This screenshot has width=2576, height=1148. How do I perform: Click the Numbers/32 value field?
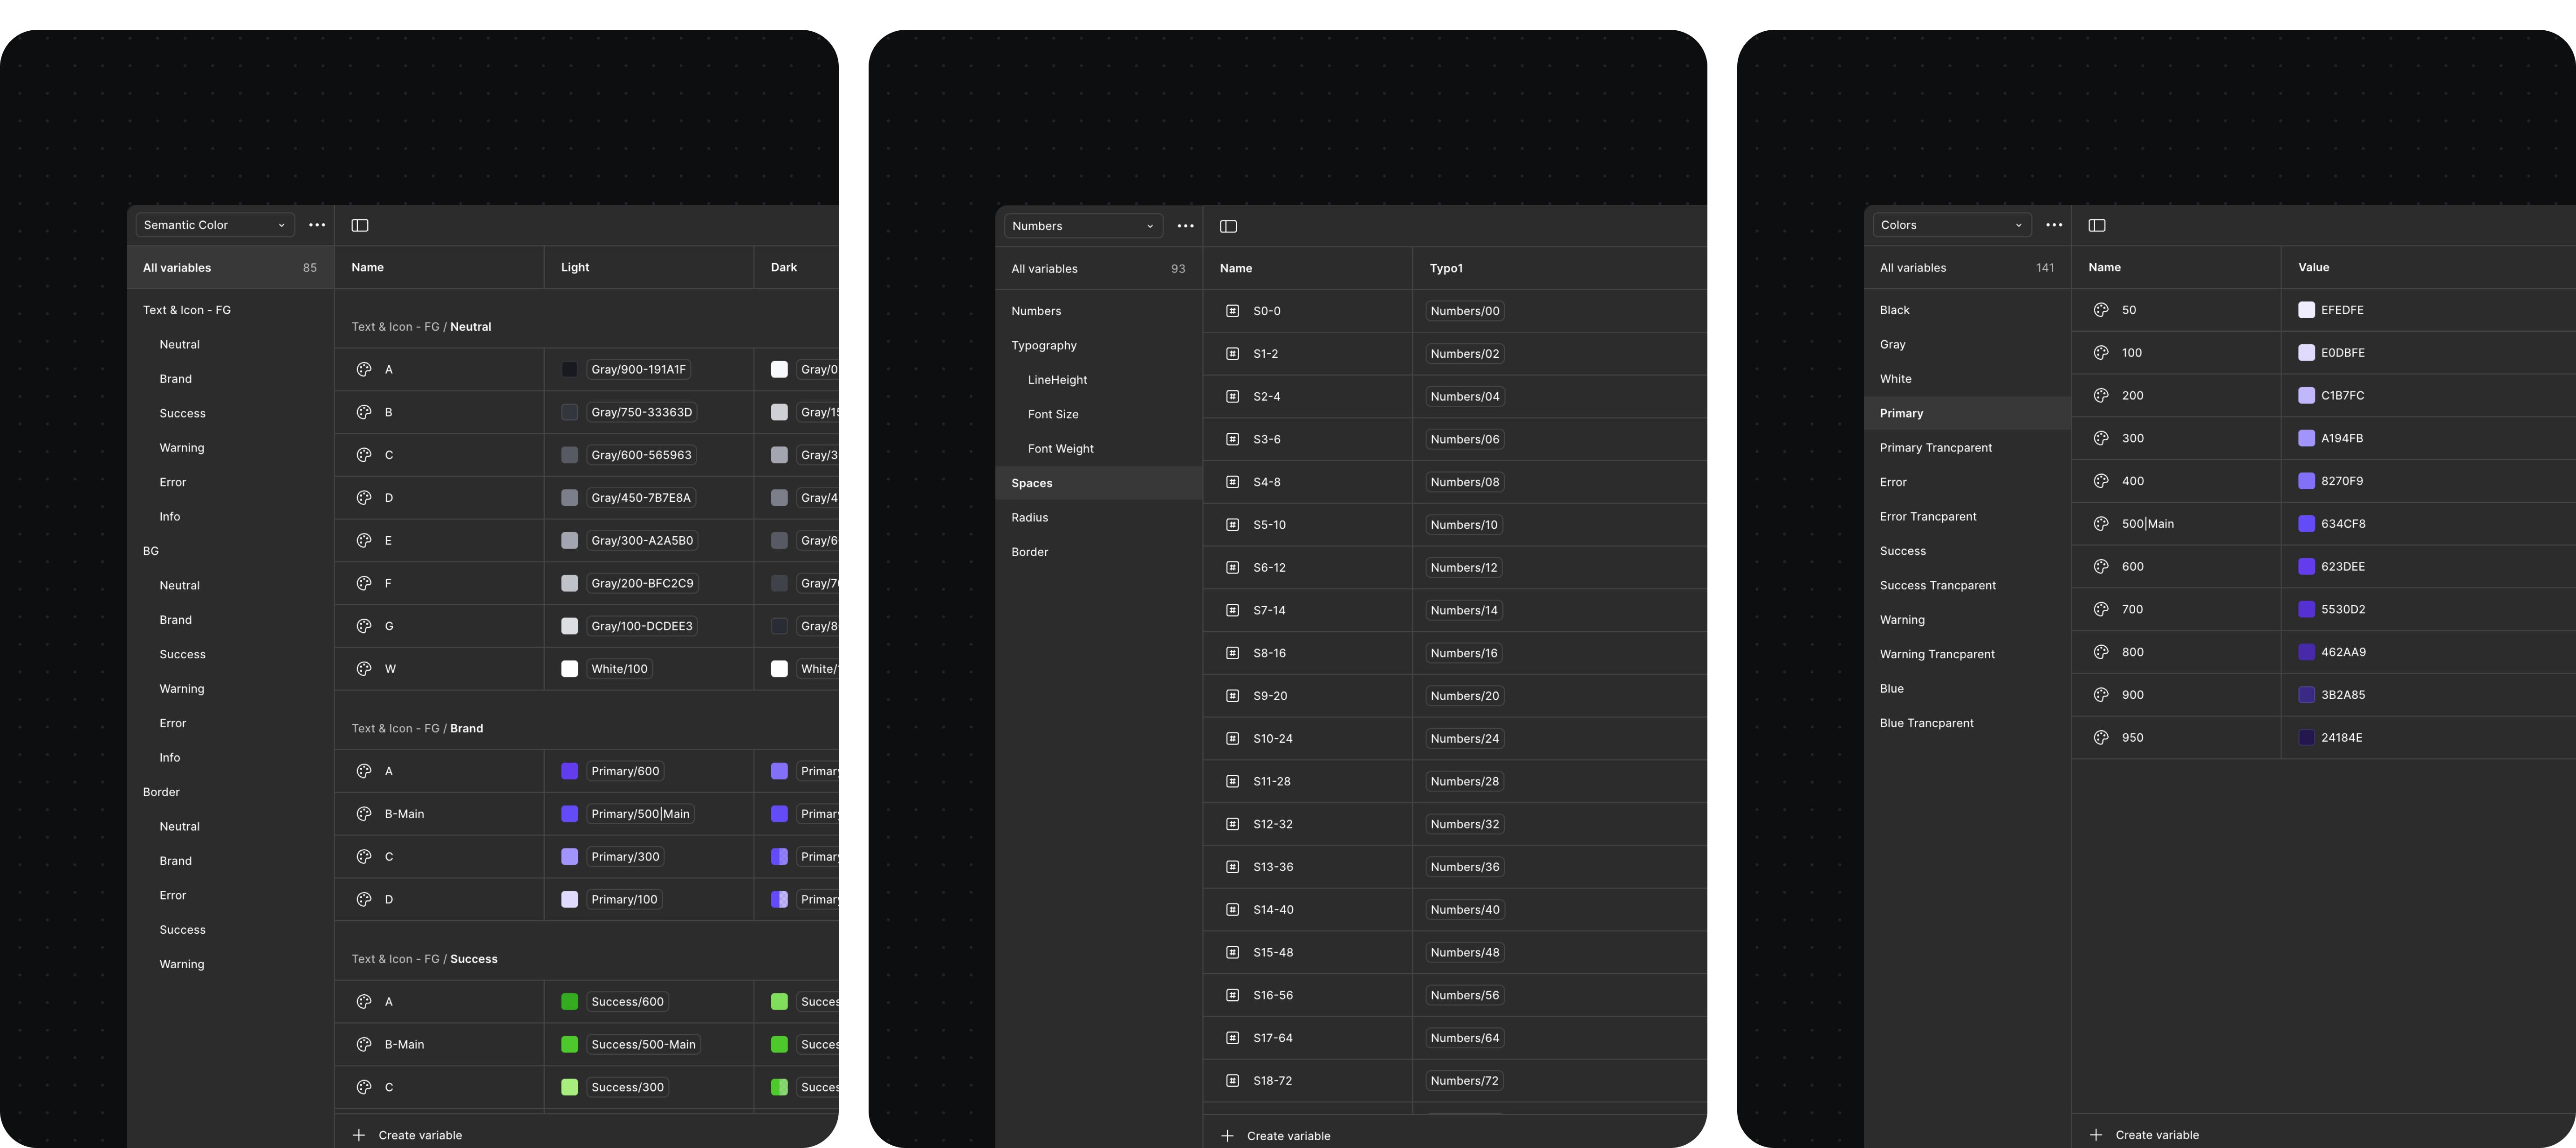[1464, 824]
